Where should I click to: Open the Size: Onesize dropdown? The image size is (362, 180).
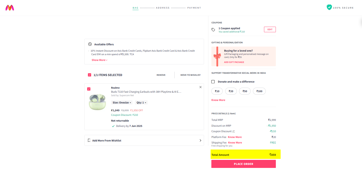(122, 103)
